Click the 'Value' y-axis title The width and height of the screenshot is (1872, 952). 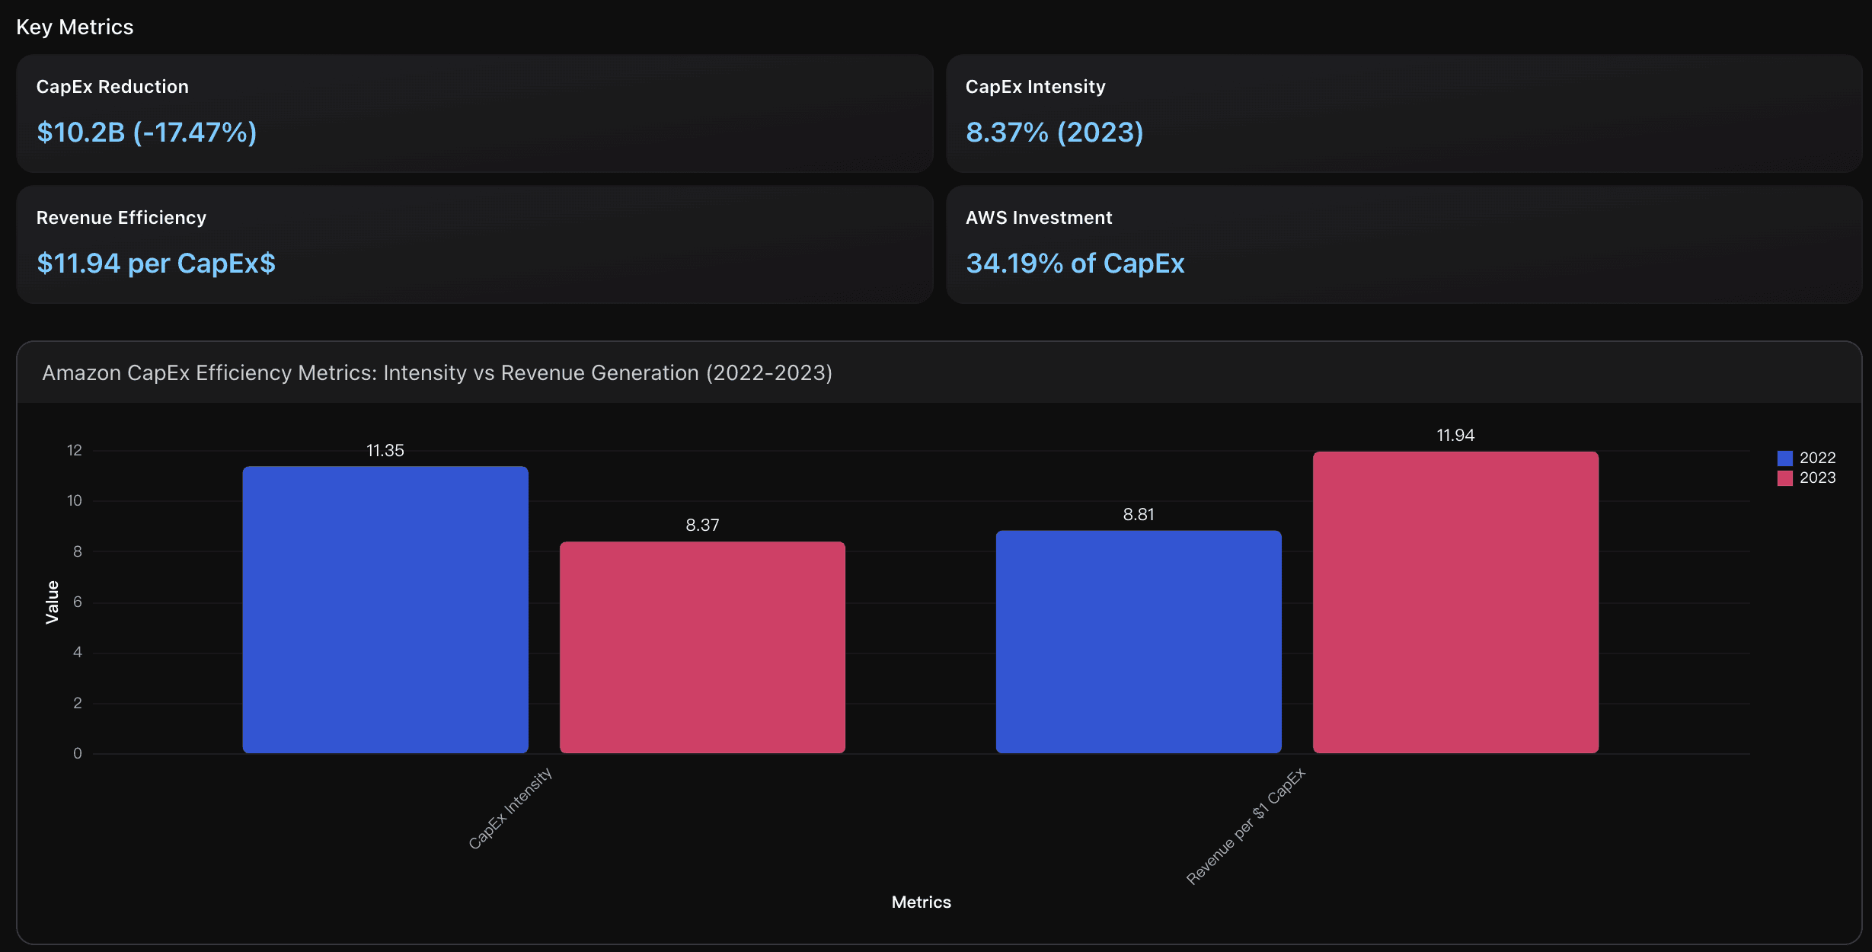(x=53, y=602)
